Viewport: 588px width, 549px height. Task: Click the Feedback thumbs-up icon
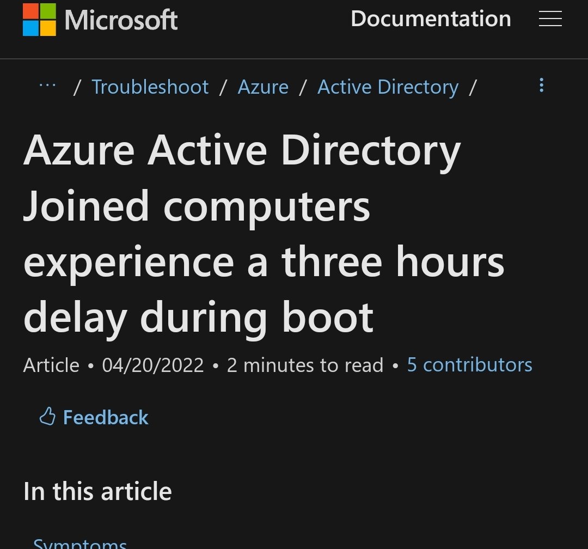click(47, 417)
